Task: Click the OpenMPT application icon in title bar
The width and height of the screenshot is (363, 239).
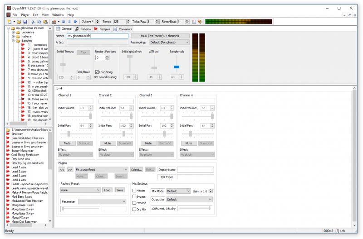Action: click(9, 8)
